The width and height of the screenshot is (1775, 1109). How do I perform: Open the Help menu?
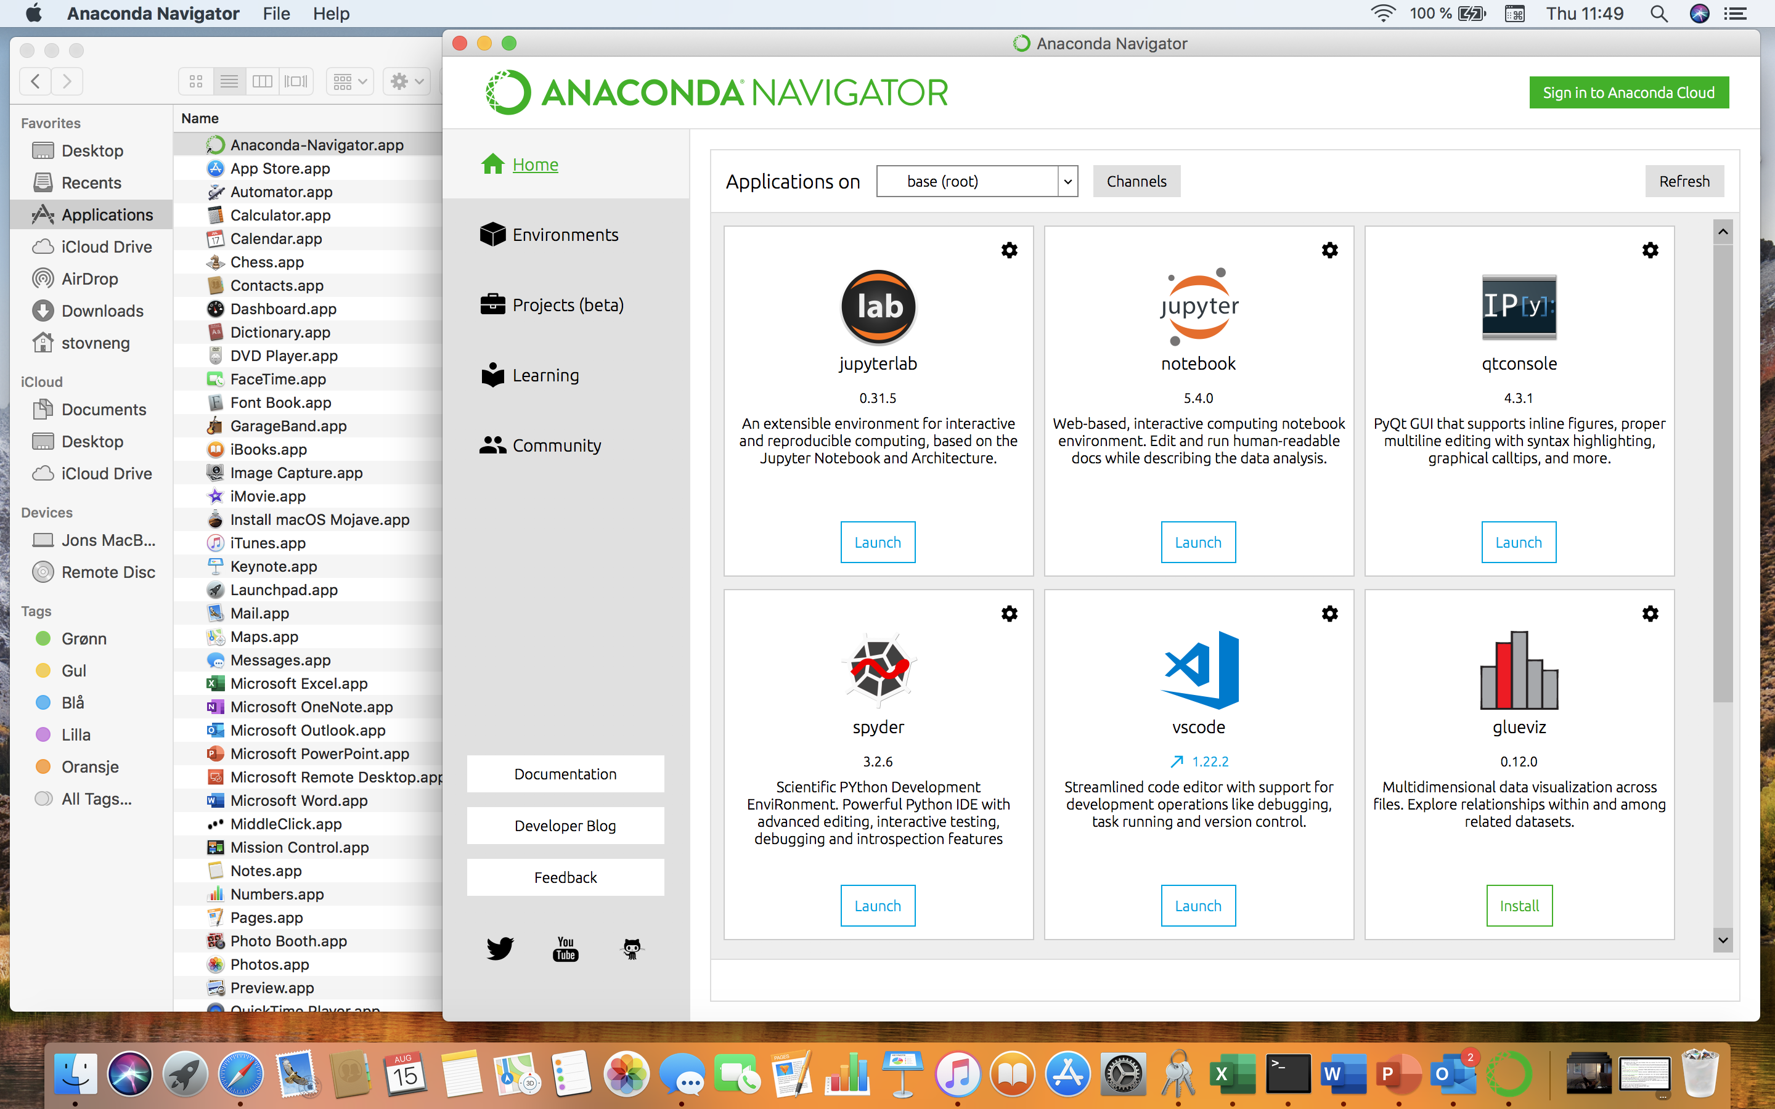(x=331, y=13)
